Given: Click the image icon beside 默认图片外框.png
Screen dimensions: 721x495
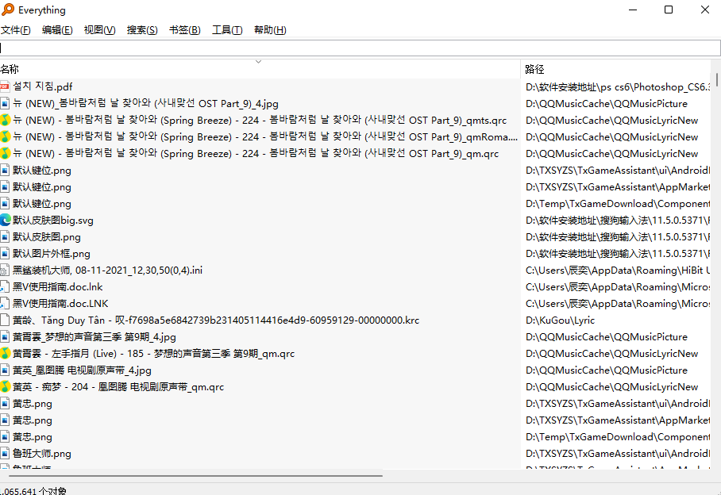Looking at the screenshot, I should pyautogui.click(x=8, y=253).
